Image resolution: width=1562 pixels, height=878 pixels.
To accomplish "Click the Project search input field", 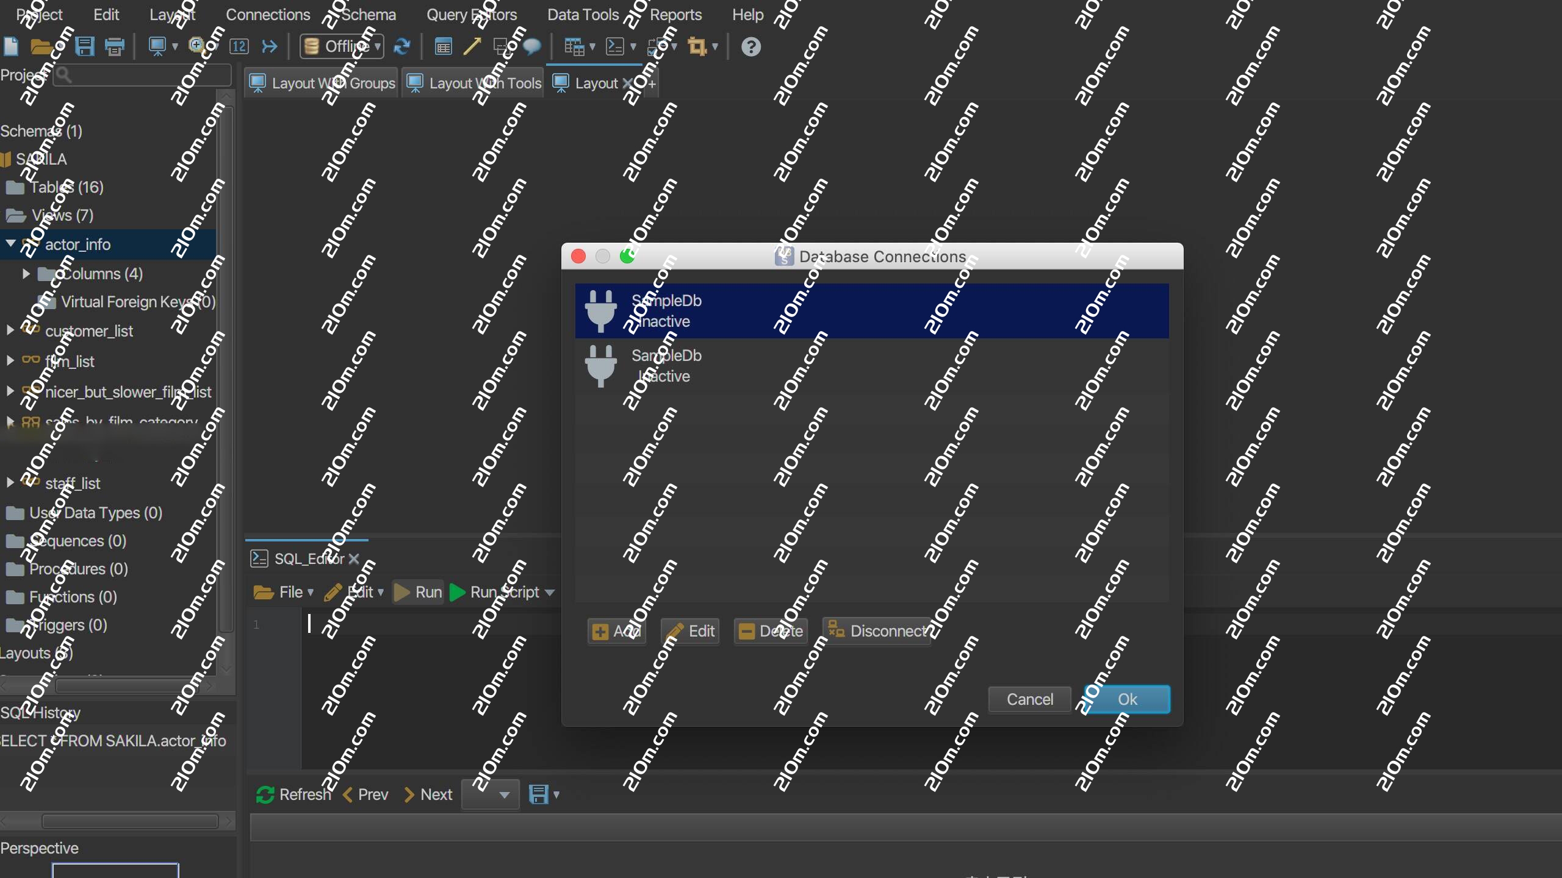I will point(146,75).
